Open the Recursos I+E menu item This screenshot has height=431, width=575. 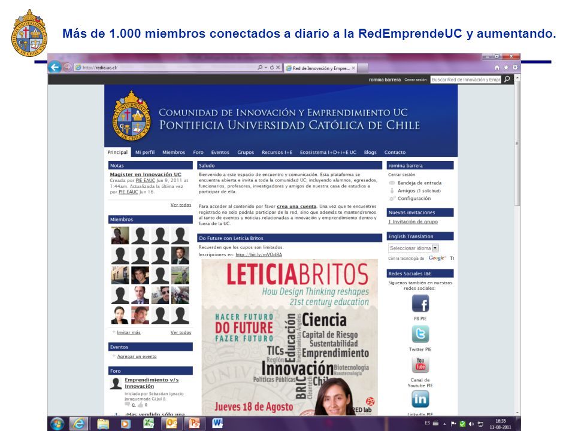tap(277, 152)
